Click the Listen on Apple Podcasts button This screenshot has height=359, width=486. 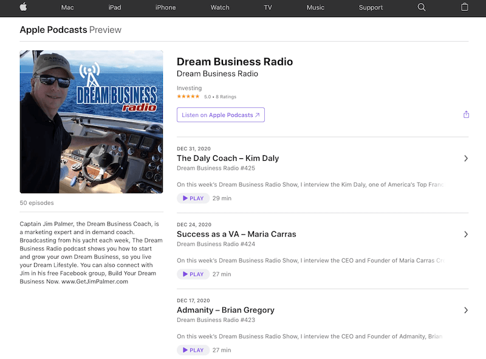[x=221, y=115]
